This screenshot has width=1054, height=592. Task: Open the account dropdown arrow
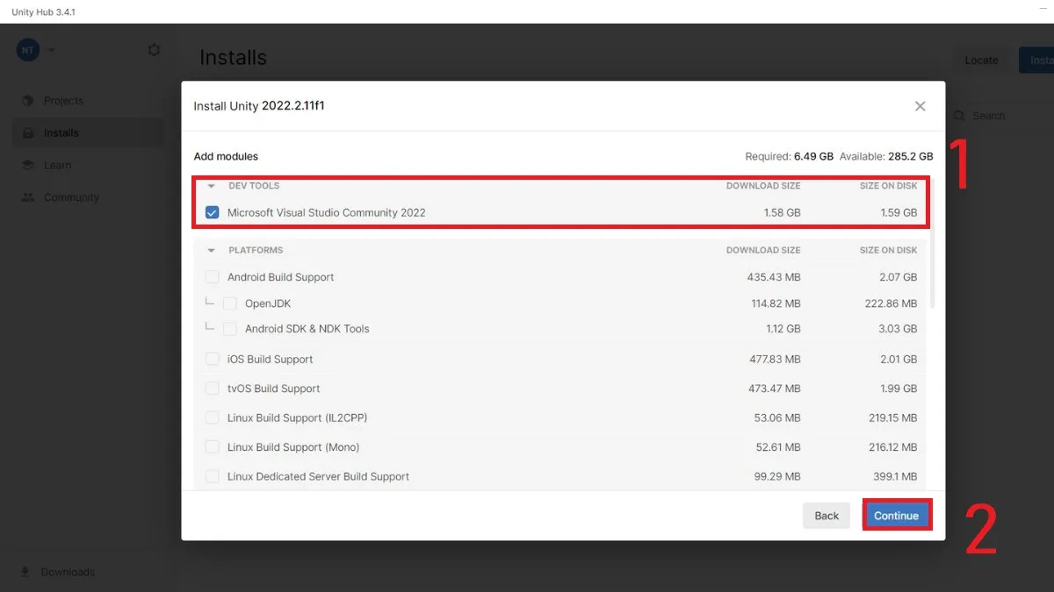point(51,50)
